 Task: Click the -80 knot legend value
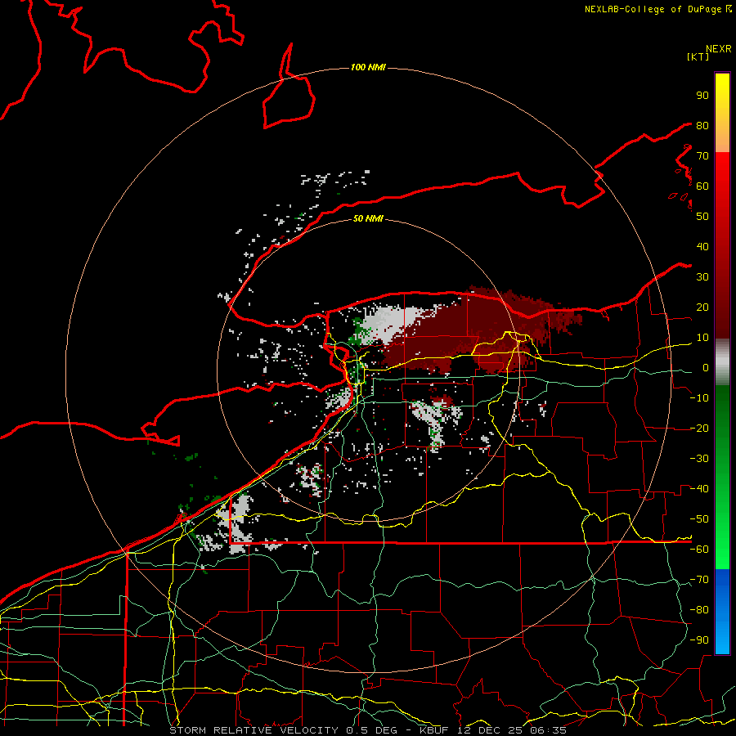(700, 610)
